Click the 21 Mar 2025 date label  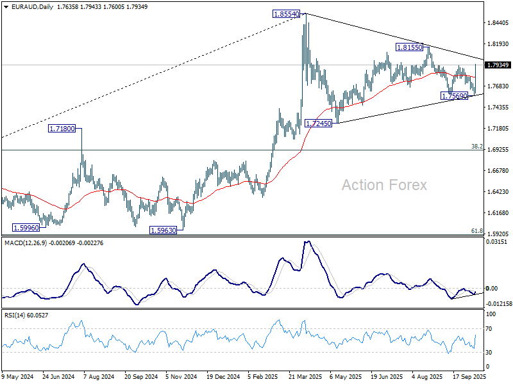point(305,376)
